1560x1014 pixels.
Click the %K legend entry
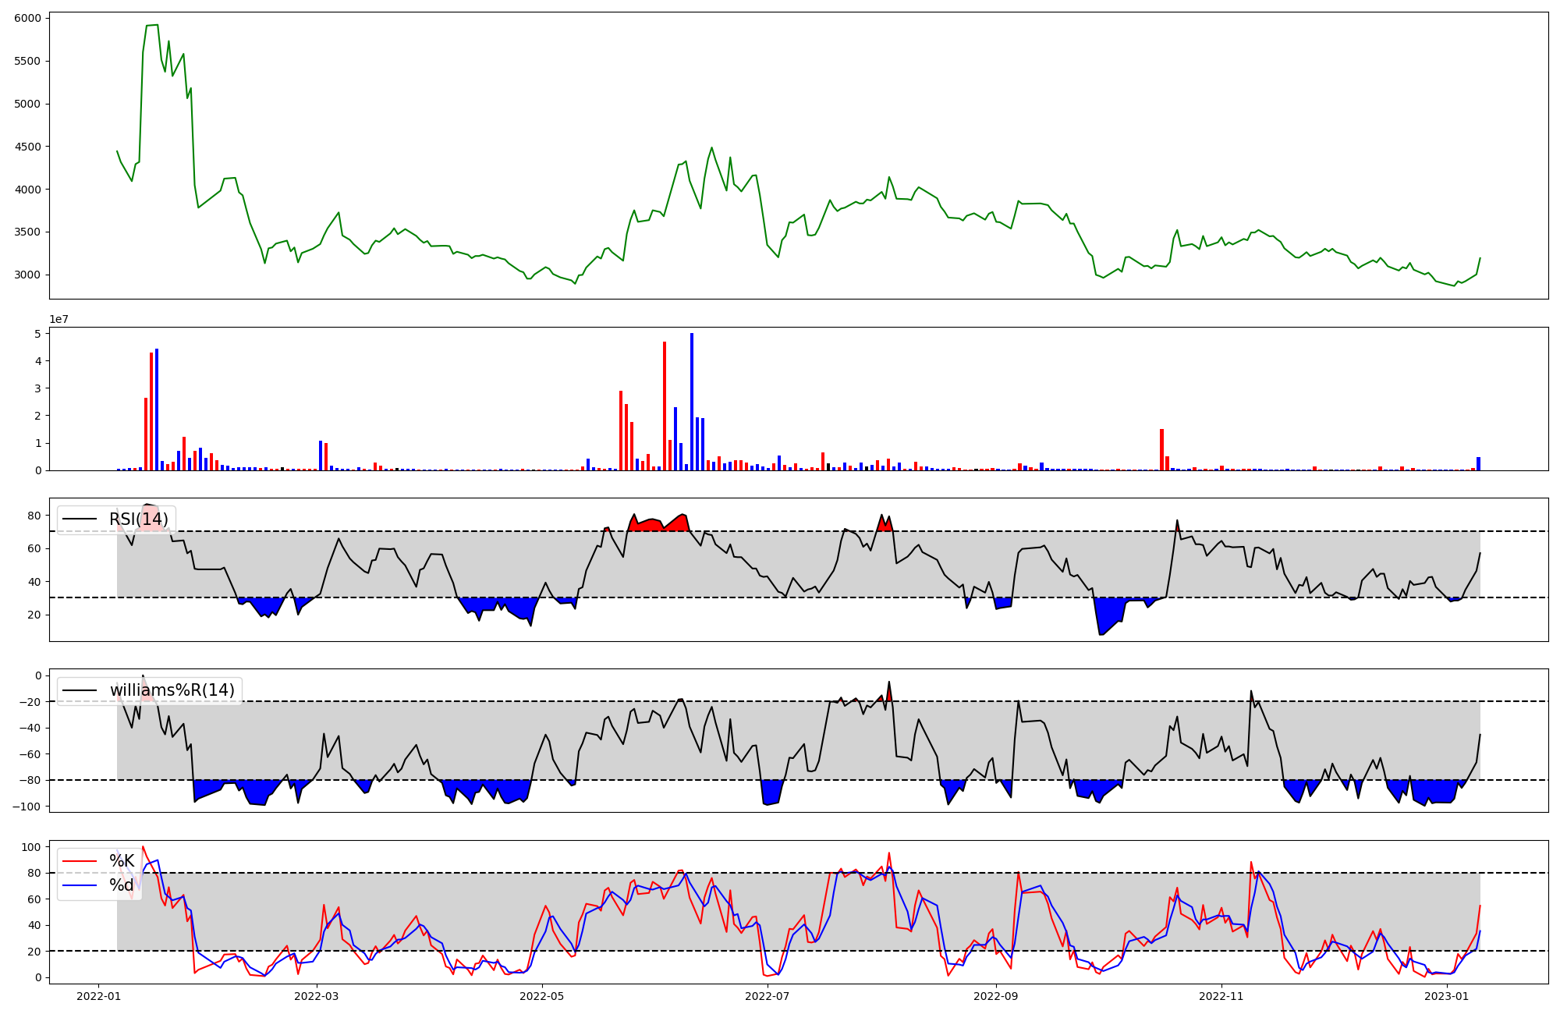[122, 861]
